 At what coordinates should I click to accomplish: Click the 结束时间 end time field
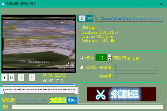tap(136, 76)
